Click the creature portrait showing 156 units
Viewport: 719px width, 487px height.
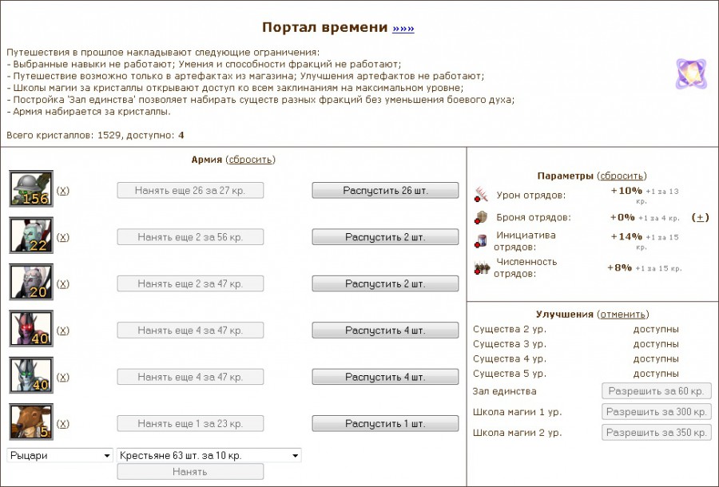[x=31, y=188]
